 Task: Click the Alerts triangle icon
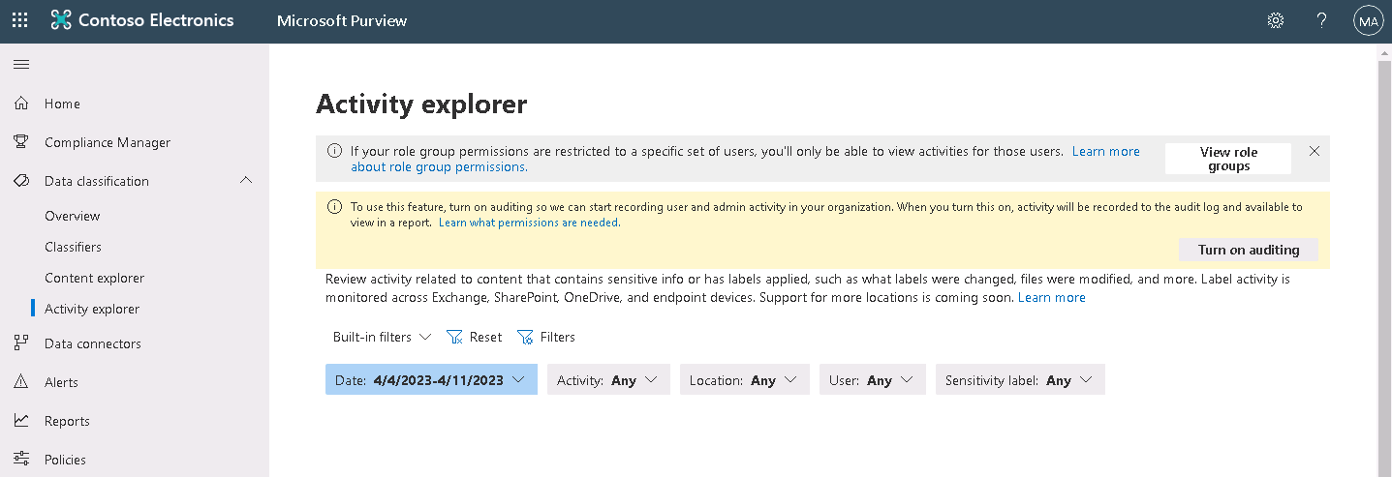(21, 382)
